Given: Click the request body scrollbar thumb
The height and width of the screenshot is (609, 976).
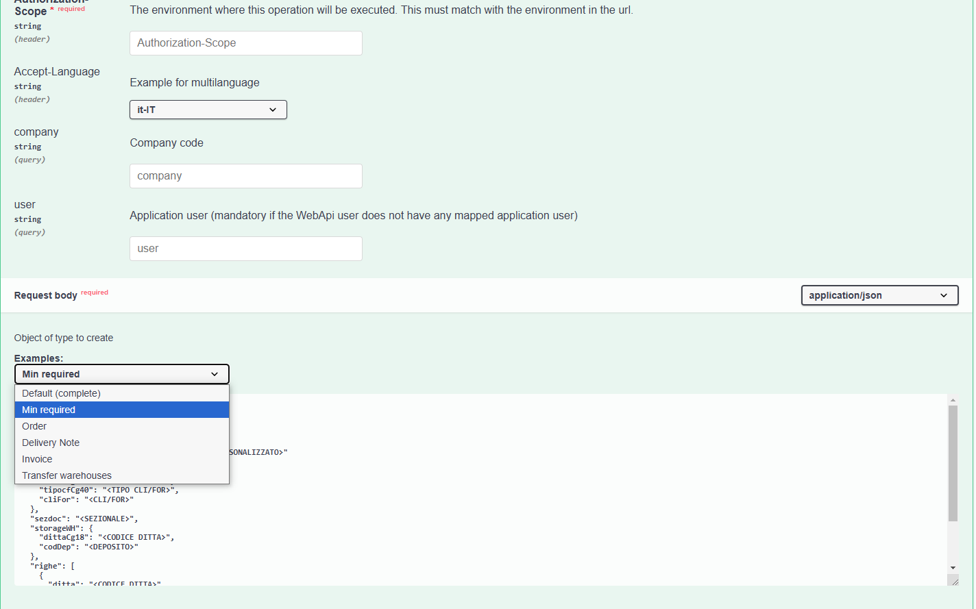Looking at the screenshot, I should click(953, 462).
